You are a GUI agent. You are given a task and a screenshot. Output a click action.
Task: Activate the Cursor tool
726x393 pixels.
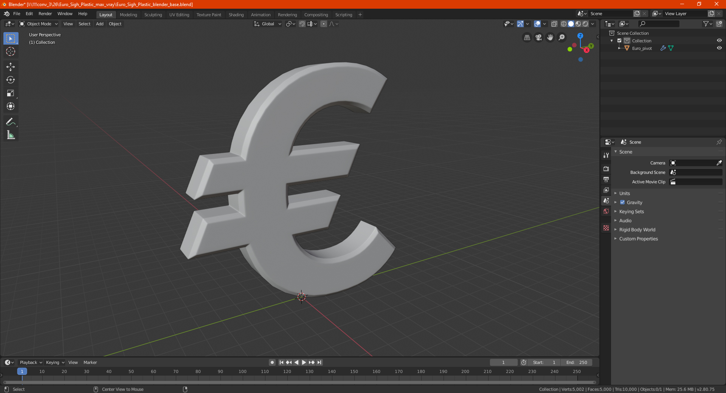pyautogui.click(x=11, y=51)
